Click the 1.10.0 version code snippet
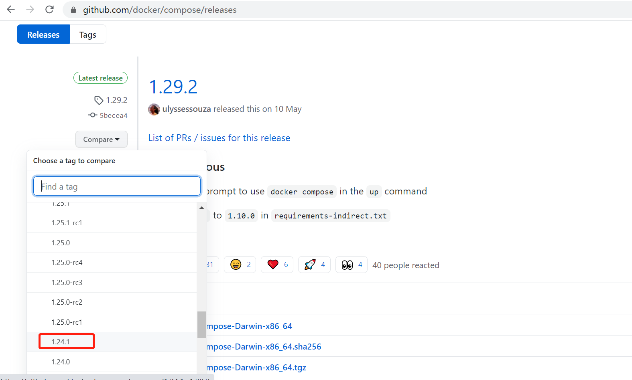The width and height of the screenshot is (632, 380). pos(241,216)
